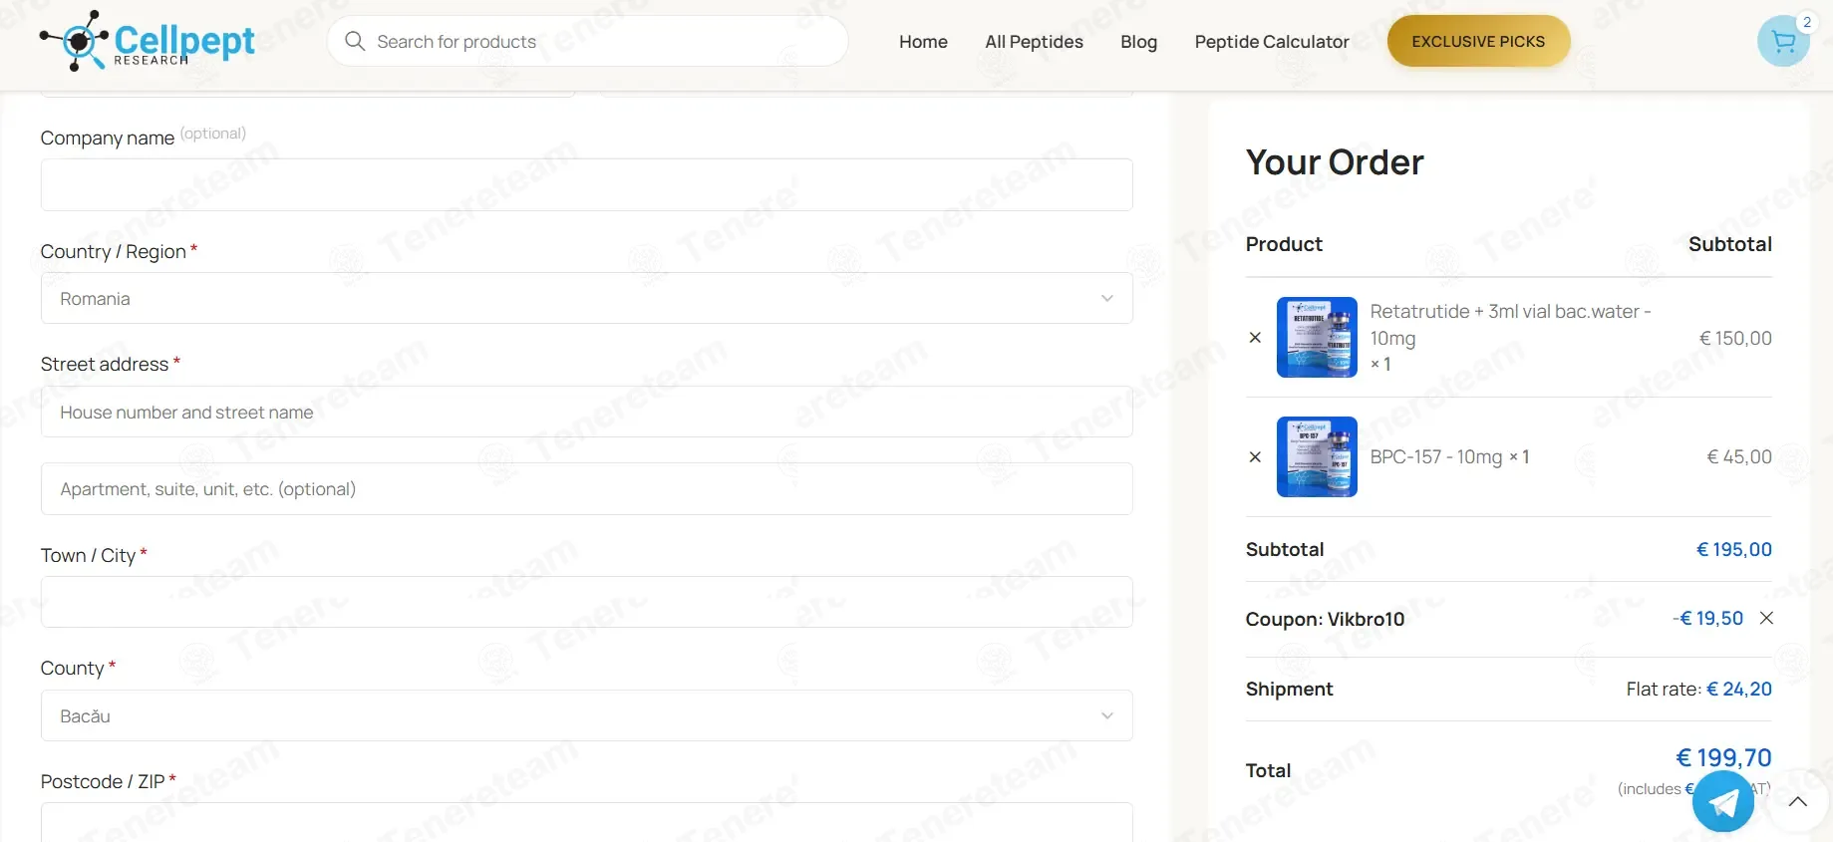Click the Apartment, suite, unit field
The width and height of the screenshot is (1833, 842).
click(587, 488)
